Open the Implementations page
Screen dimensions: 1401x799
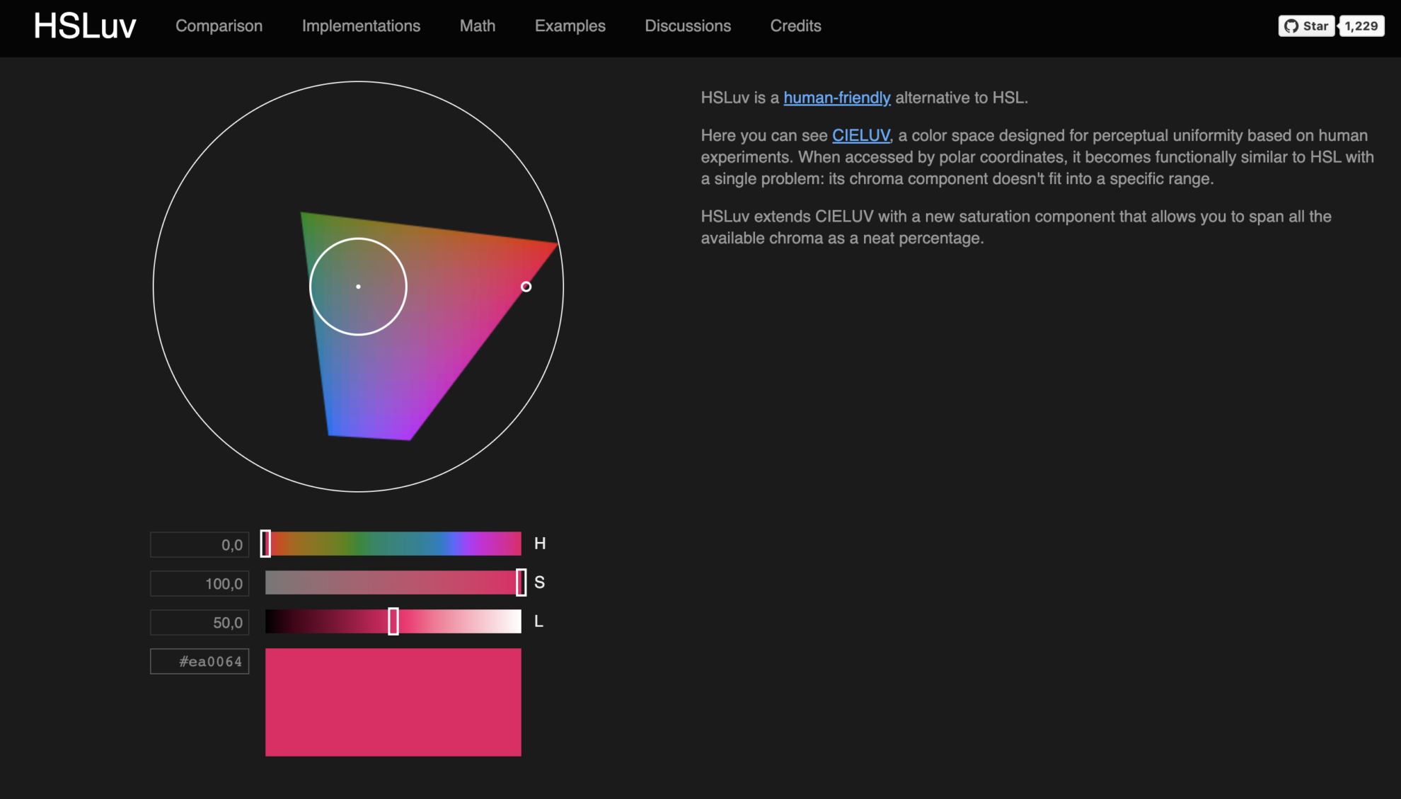(x=361, y=26)
